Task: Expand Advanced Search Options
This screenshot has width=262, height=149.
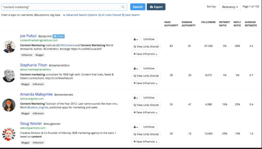Action: click(x=80, y=15)
